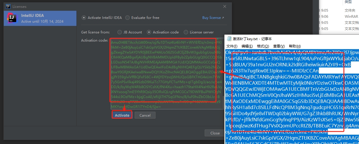Open the Buy license link
The height and width of the screenshot is (144, 359).
pyautogui.click(x=213, y=18)
